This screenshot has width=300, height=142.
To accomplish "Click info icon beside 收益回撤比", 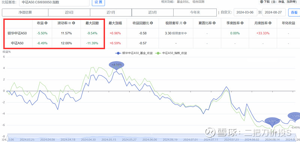I will [151, 23].
